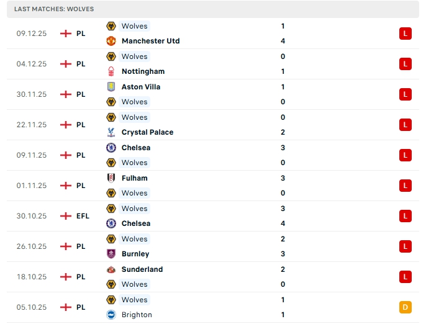Open Manchester Utd team link
Image resolution: width=426 pixels, height=324 pixels.
pos(150,41)
